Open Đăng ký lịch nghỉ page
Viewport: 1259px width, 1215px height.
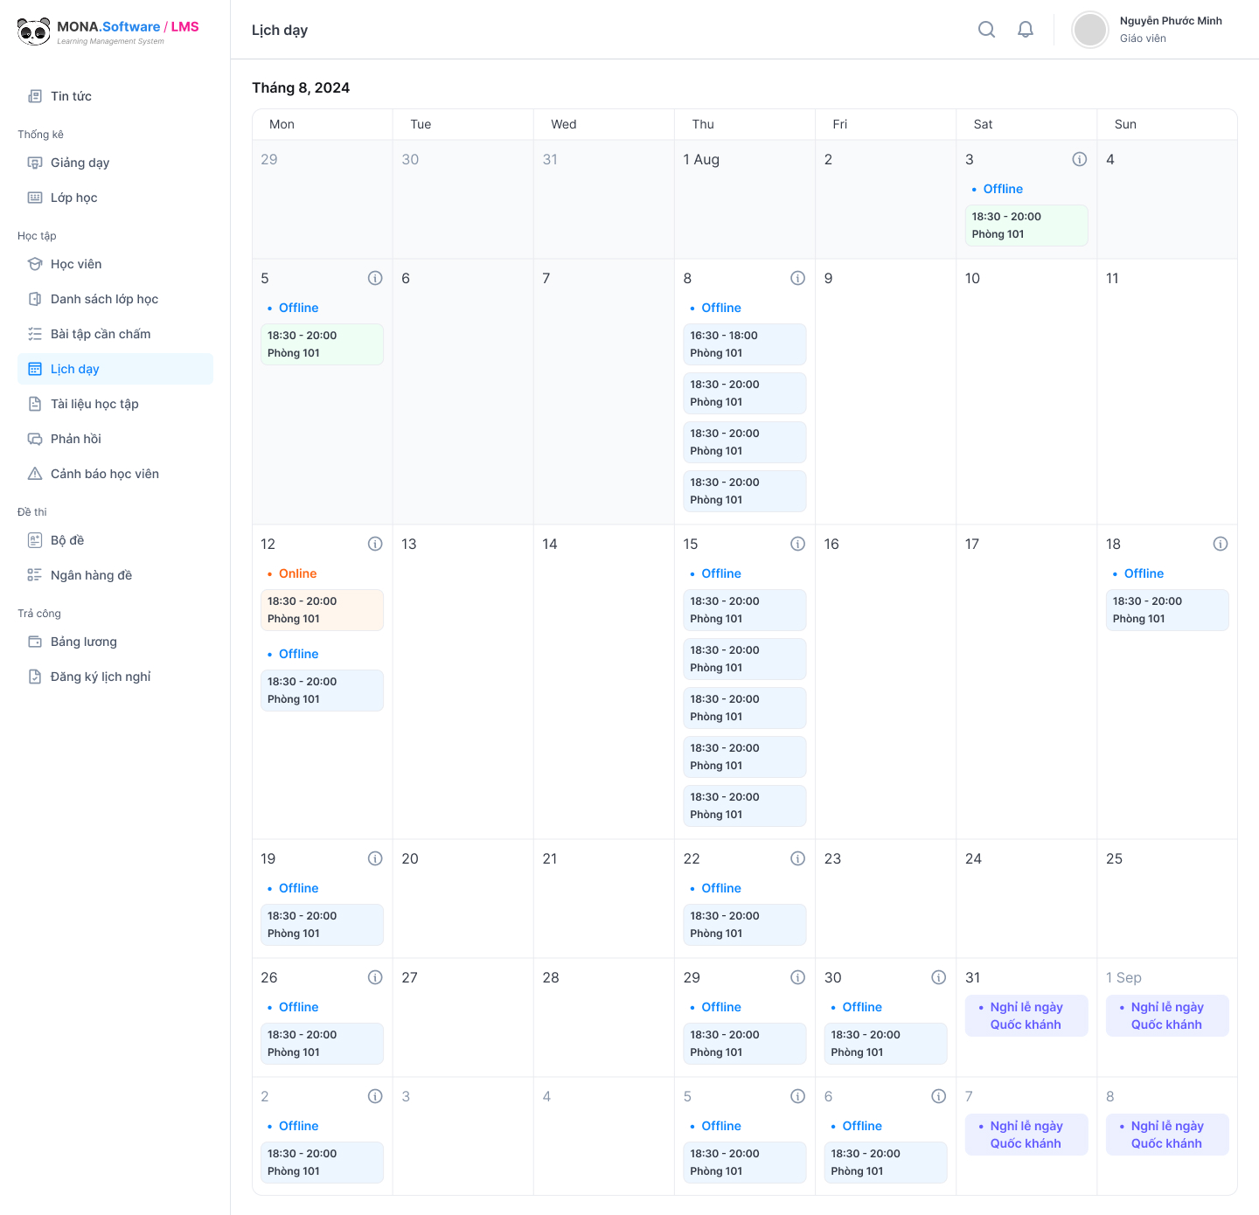pos(100,677)
